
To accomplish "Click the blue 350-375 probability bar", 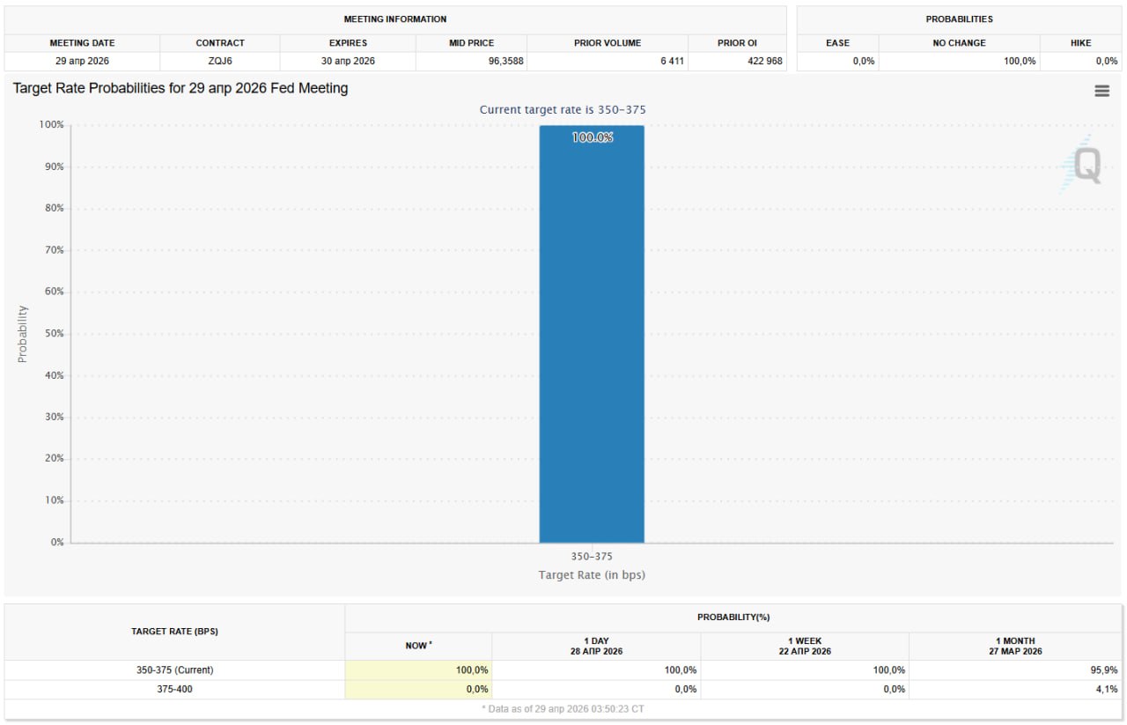I will click(x=592, y=335).
